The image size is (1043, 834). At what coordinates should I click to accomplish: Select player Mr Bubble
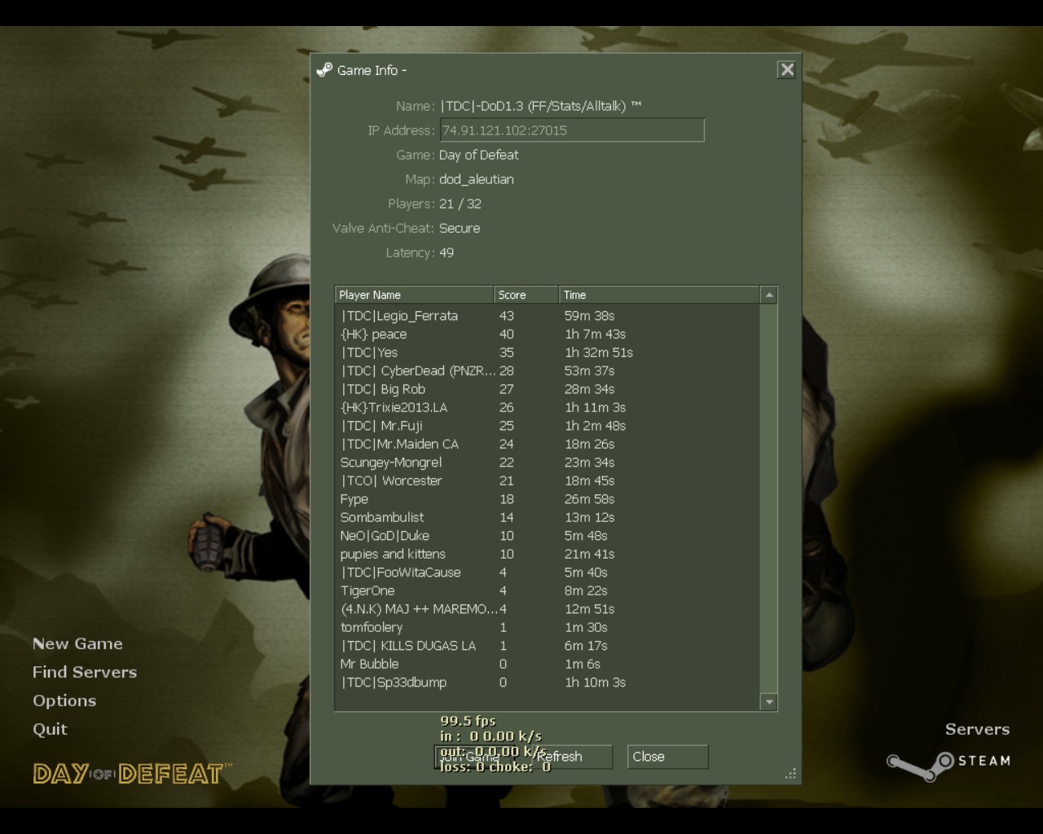(548, 664)
